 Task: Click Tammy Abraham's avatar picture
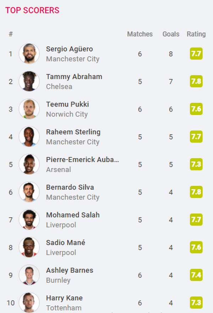[x=29, y=81]
